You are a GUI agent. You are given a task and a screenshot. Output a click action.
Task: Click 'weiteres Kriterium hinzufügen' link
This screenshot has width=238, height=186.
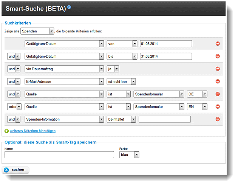coord(33,131)
